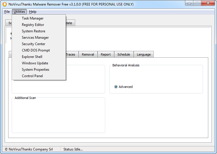Close the Malware Remover window

tap(208, 3)
